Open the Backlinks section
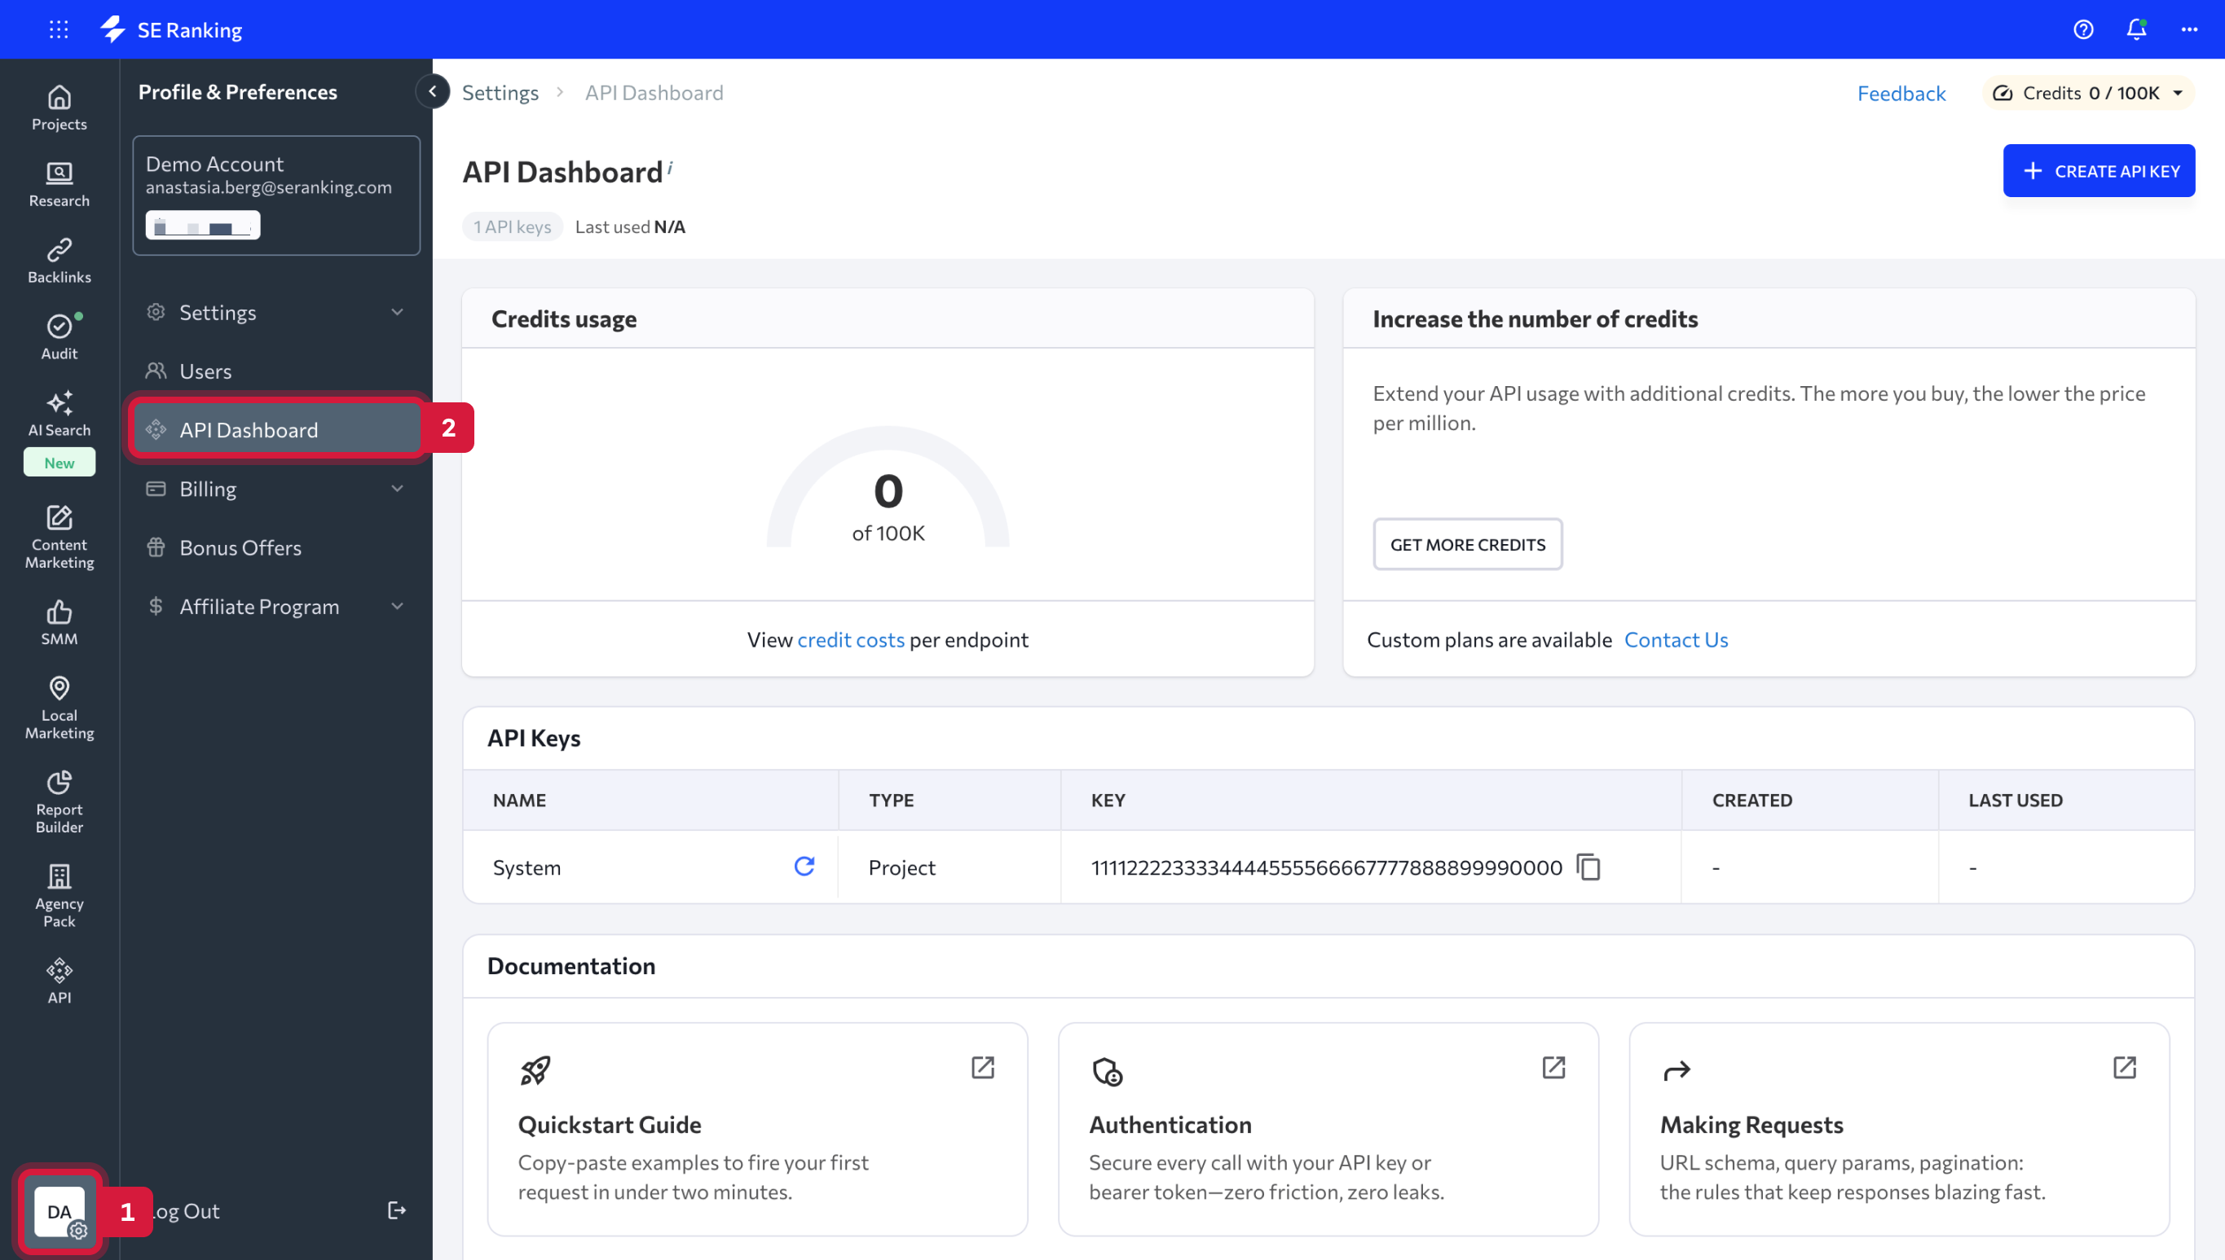2225x1260 pixels. click(x=58, y=260)
